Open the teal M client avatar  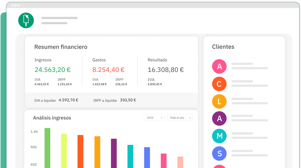click(x=219, y=136)
